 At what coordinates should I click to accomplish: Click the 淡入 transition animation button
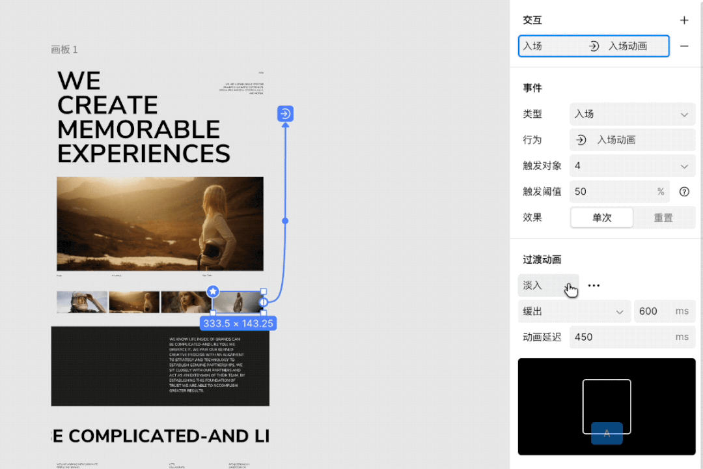click(547, 285)
